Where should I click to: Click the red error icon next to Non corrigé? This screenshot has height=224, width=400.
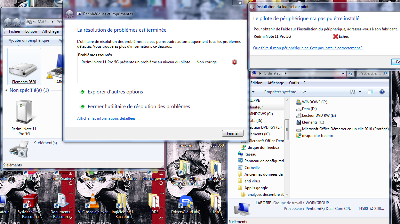click(x=235, y=62)
